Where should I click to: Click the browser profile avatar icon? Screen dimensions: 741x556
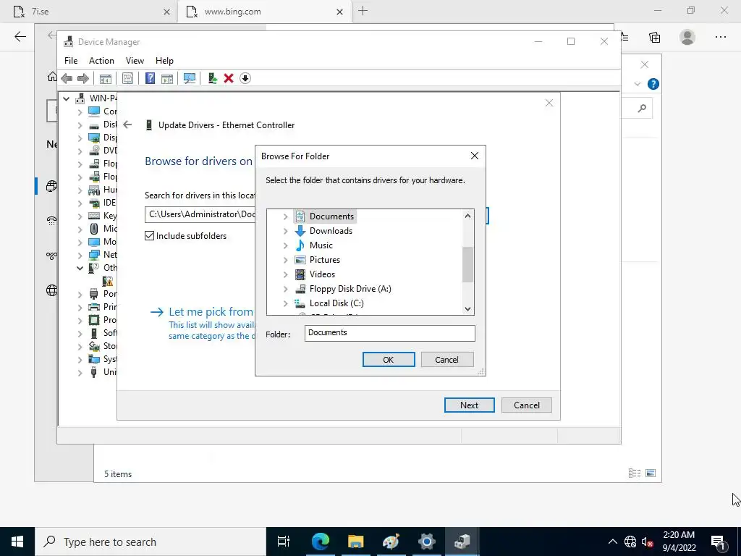(x=687, y=37)
